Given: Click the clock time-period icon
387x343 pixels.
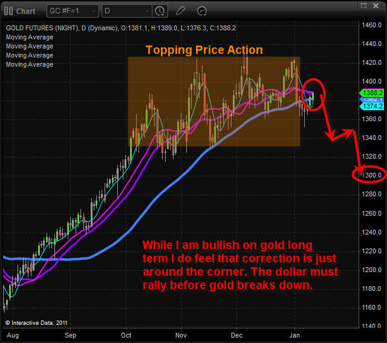Looking at the screenshot, I should click(160, 11).
